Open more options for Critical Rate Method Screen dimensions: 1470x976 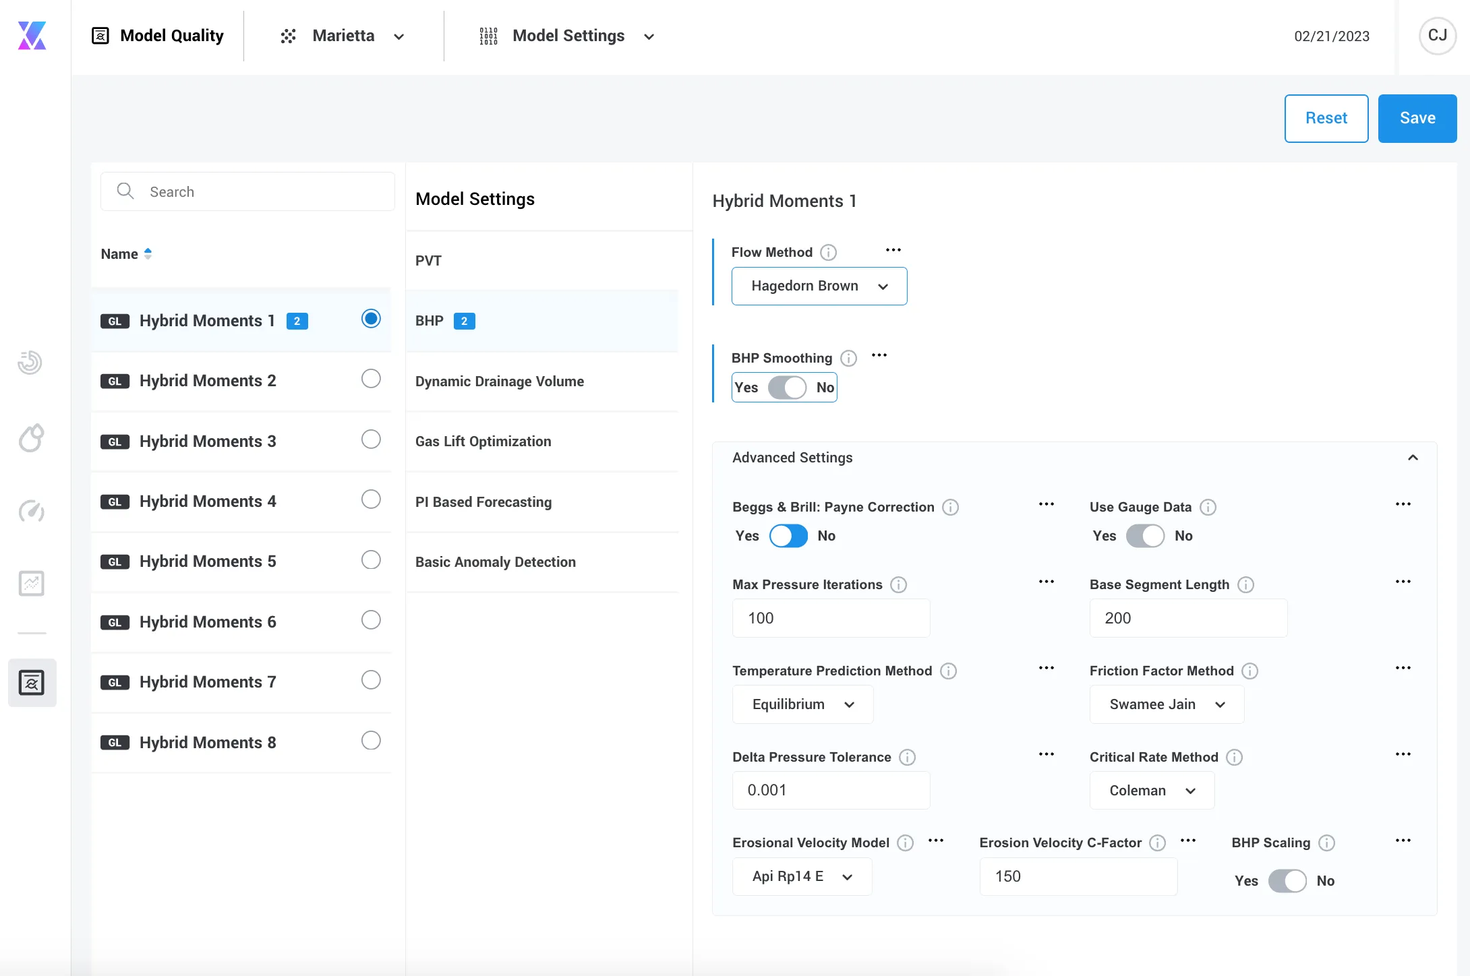pos(1403,754)
